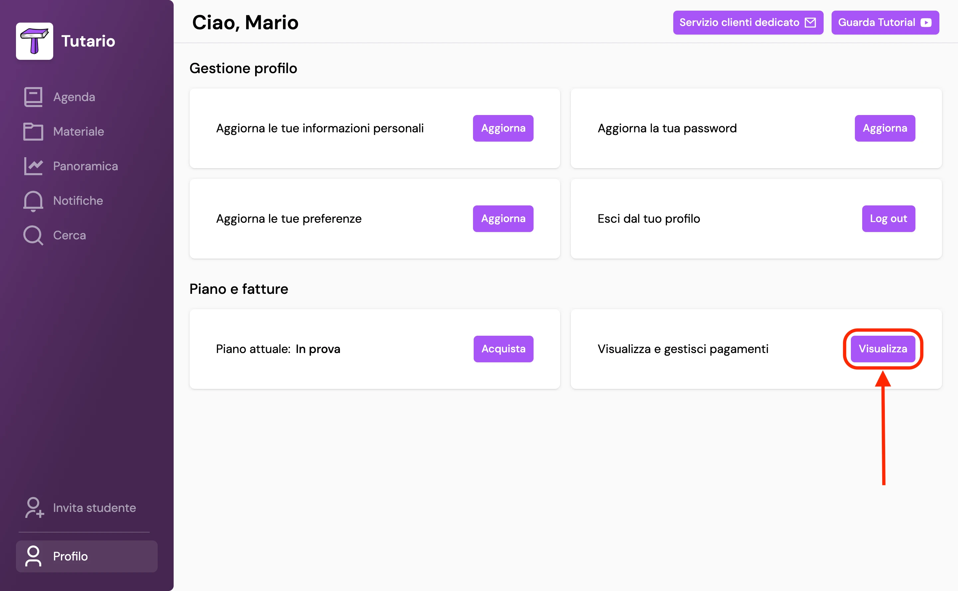Select the Panoramica overview icon
Viewport: 958px width, 591px height.
[33, 166]
